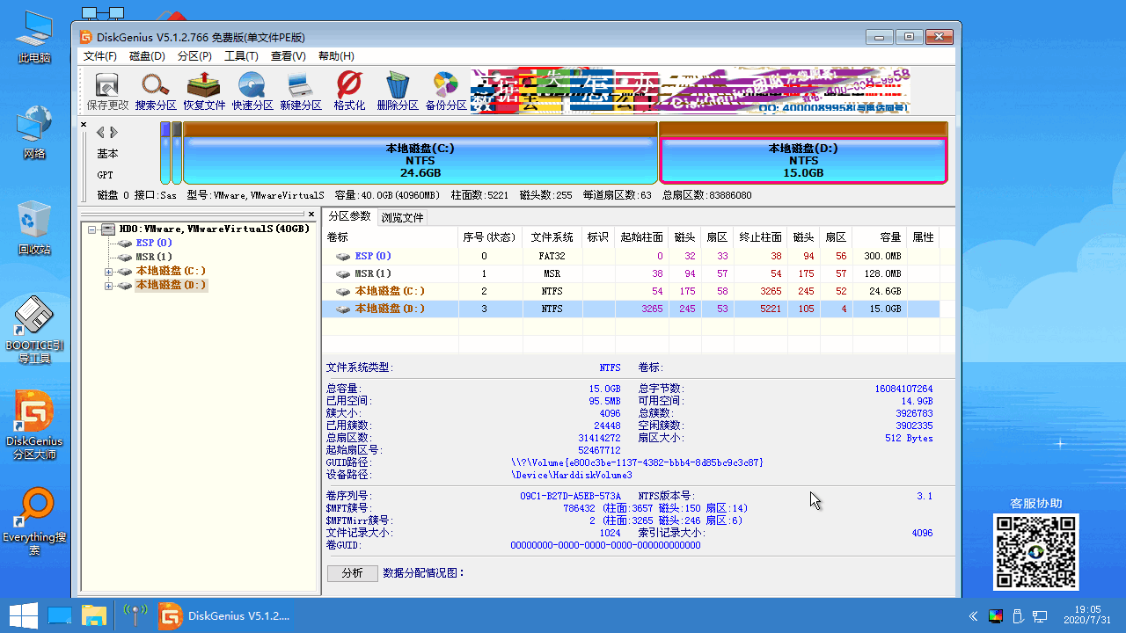This screenshot has height=633, width=1126.
Task: Click the 容量 column header
Action: [x=880, y=237]
